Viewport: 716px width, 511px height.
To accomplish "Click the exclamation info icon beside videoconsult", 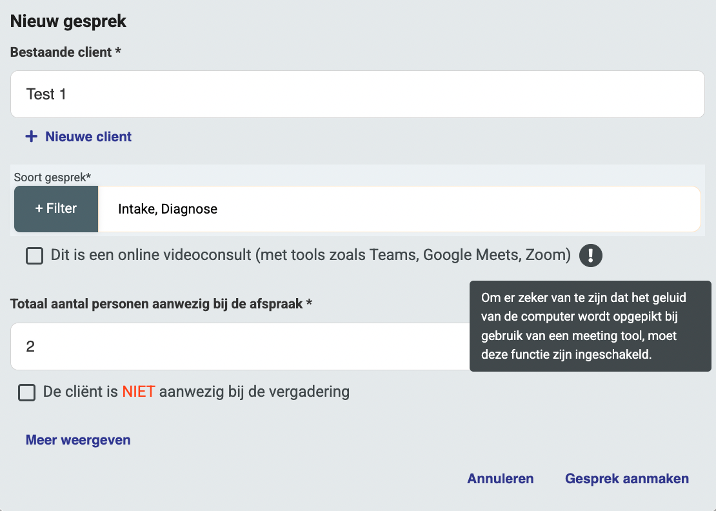I will click(591, 255).
